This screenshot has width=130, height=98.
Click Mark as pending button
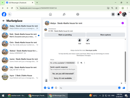coord(65,35)
